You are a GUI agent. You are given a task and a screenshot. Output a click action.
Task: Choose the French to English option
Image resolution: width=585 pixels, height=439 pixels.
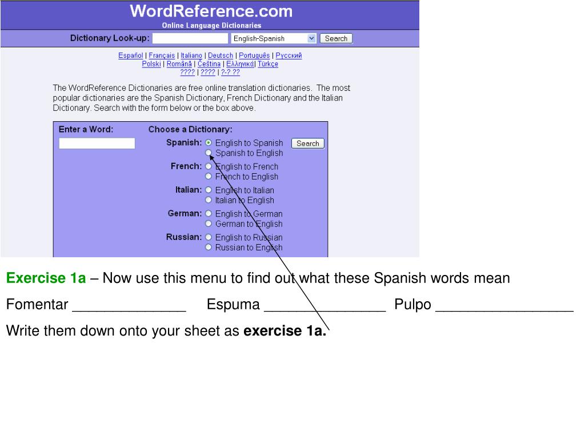pyautogui.click(x=209, y=176)
